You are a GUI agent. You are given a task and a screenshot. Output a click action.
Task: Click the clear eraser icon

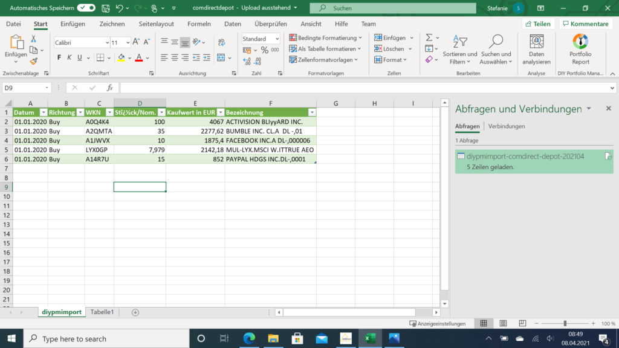pyautogui.click(x=429, y=60)
